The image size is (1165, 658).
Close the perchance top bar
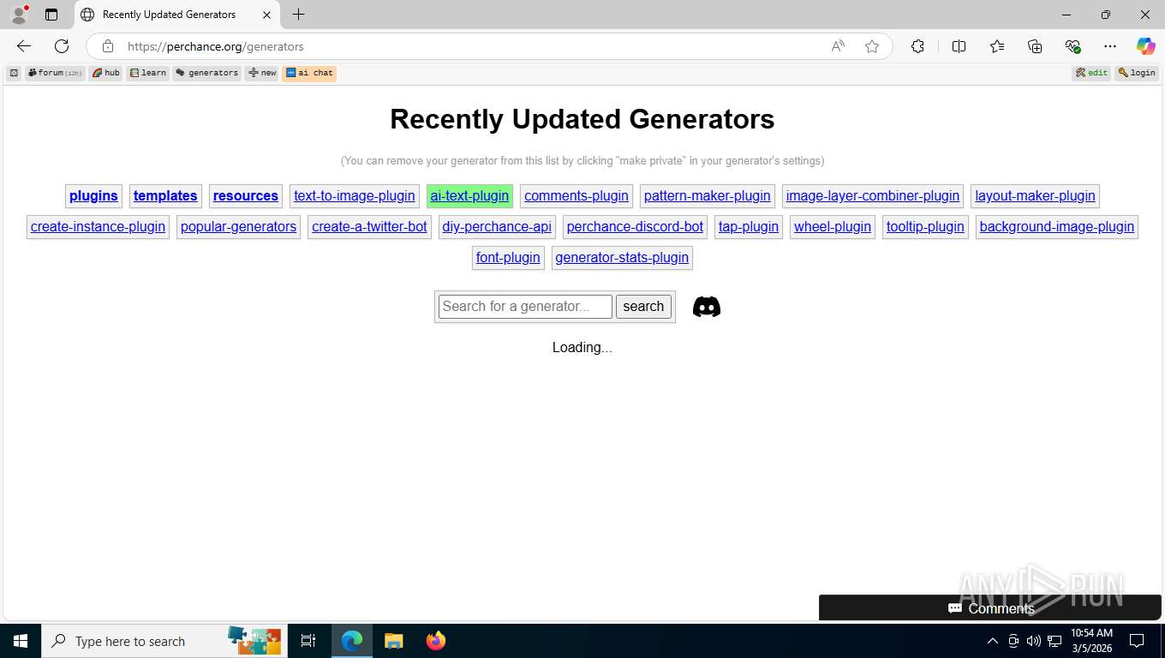point(14,73)
